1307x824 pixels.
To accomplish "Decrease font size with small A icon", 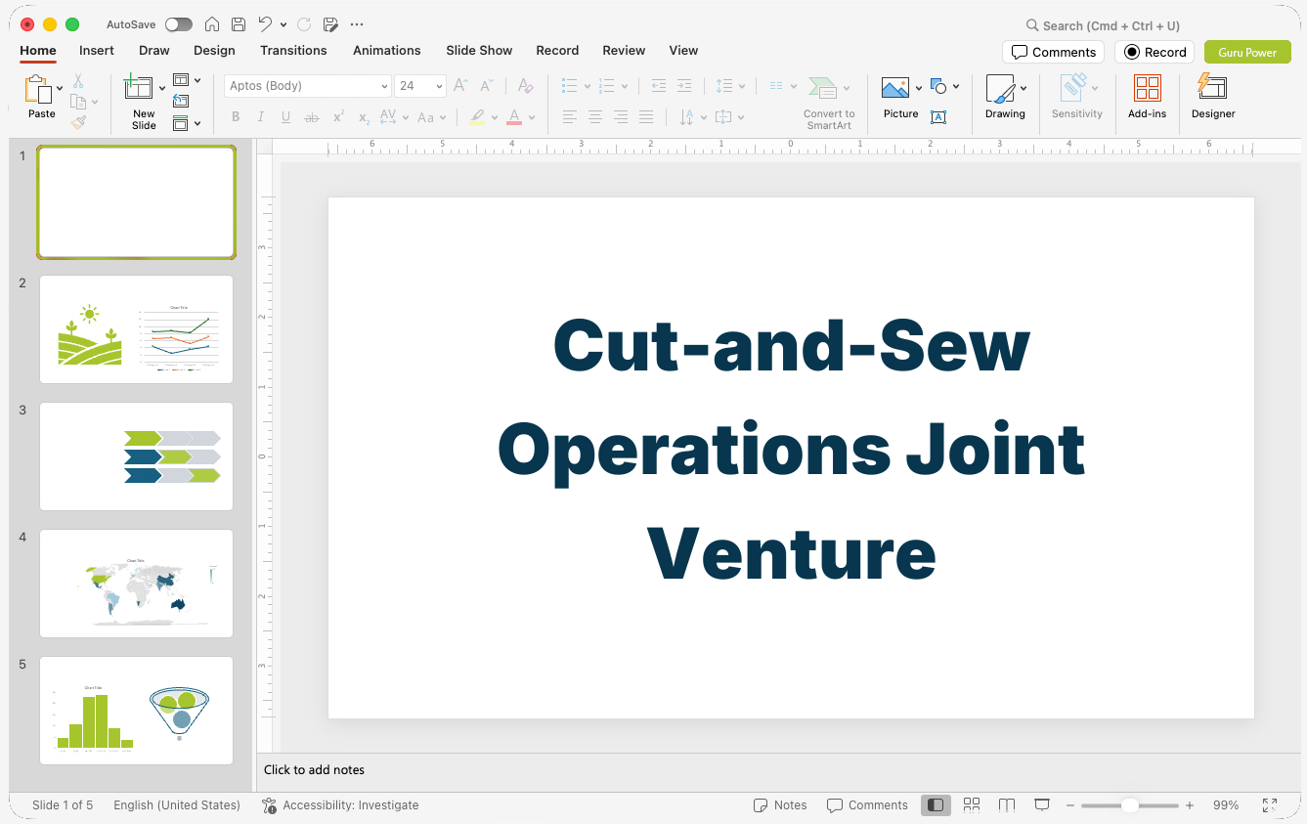I will [487, 86].
